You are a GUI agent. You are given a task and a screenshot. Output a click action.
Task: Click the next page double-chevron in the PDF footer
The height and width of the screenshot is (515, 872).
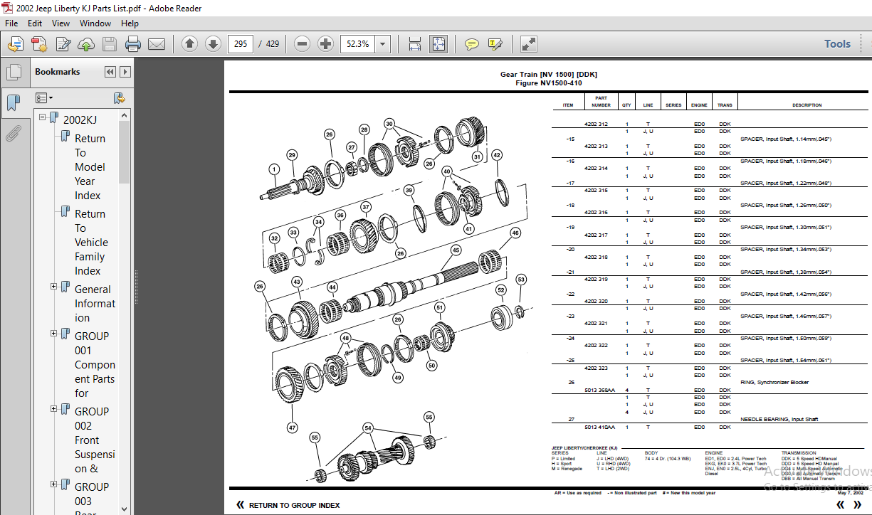pyautogui.click(x=859, y=504)
